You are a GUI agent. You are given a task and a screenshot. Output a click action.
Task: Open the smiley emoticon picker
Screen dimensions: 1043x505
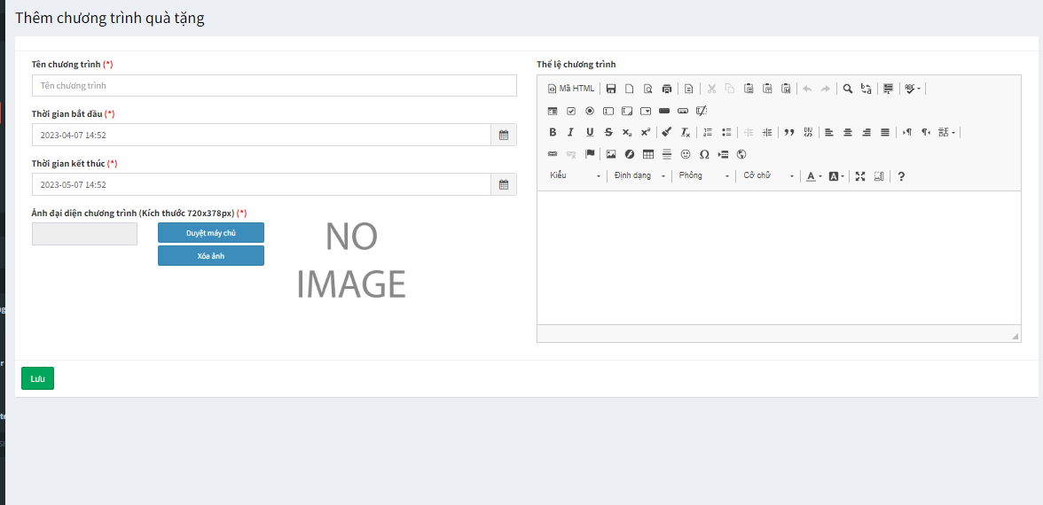click(686, 154)
